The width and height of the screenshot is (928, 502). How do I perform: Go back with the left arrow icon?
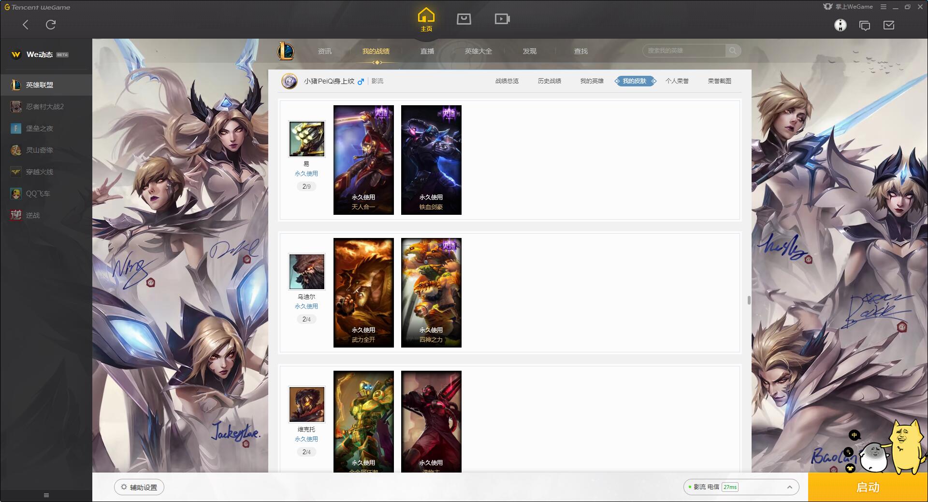click(x=26, y=25)
